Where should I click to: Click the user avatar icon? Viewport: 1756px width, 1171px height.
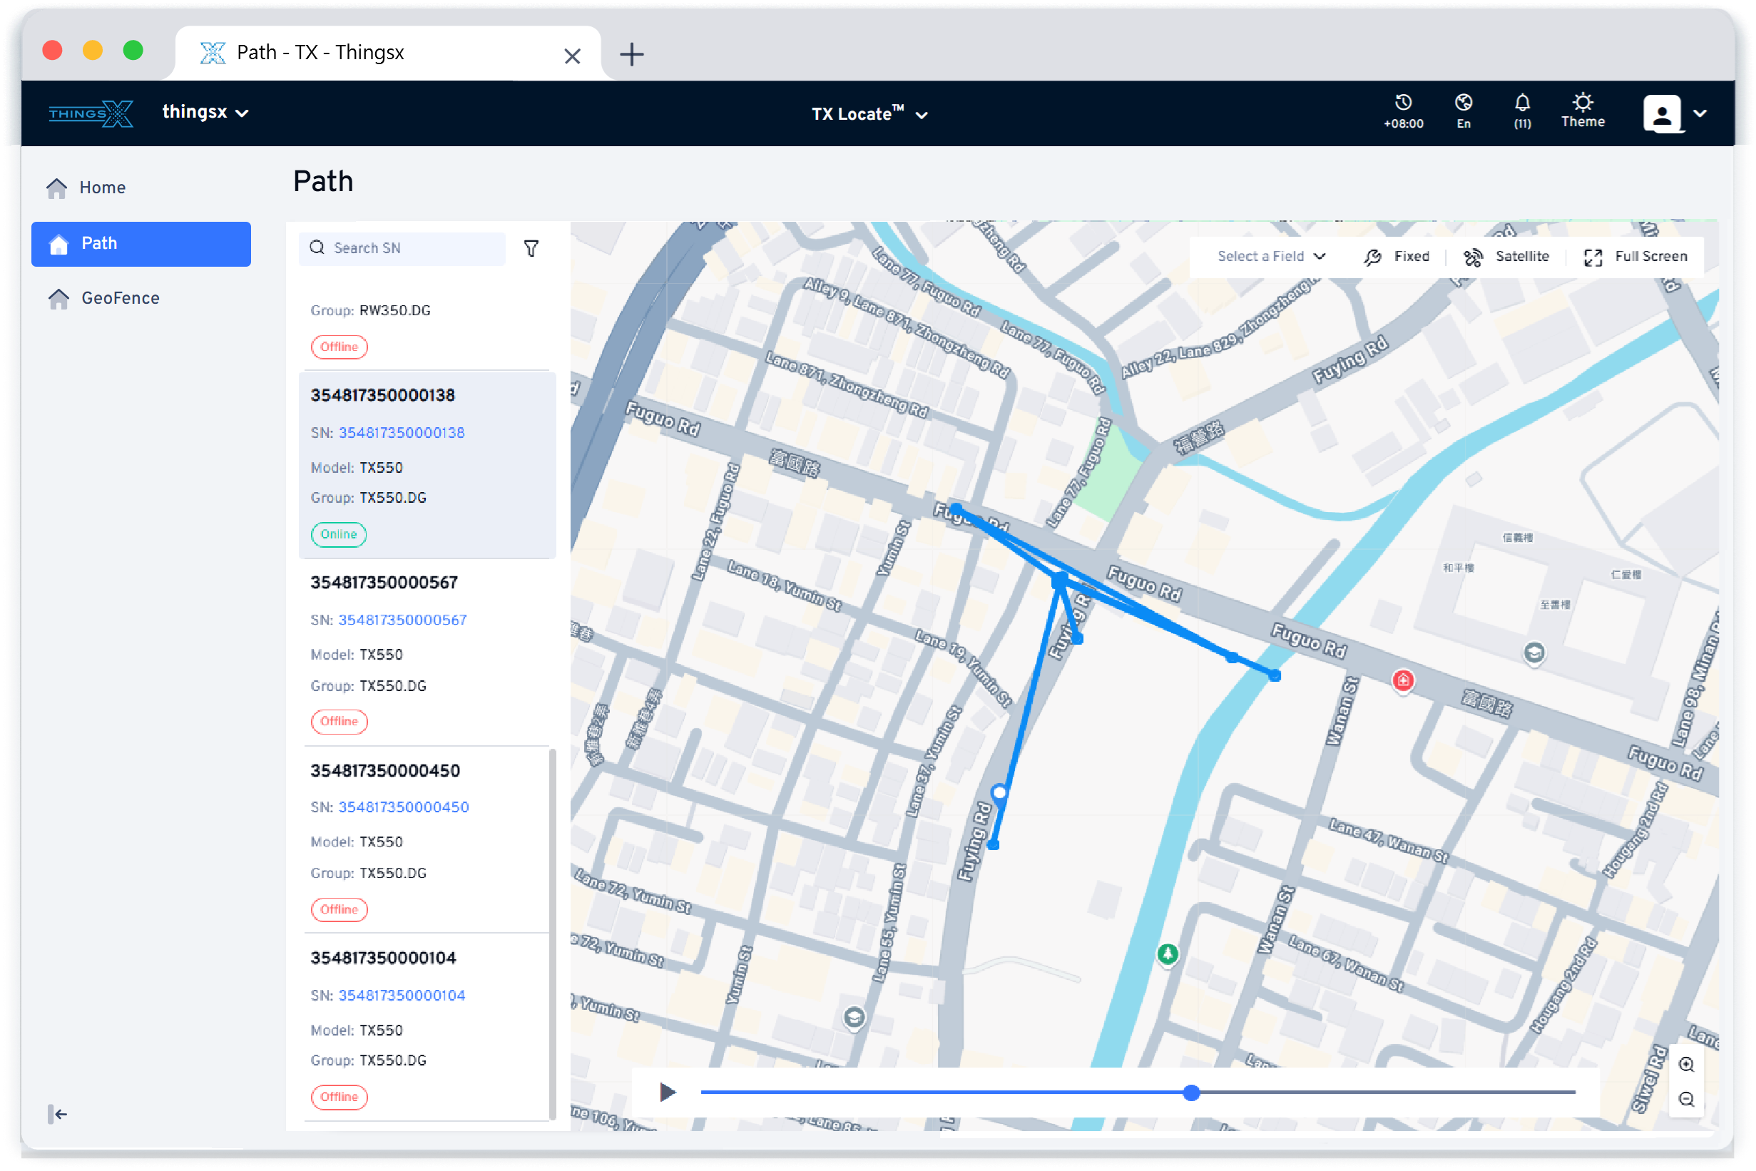(x=1662, y=113)
